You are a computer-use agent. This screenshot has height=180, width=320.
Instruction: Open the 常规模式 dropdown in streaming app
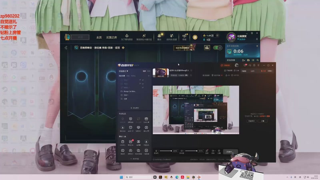124,71
